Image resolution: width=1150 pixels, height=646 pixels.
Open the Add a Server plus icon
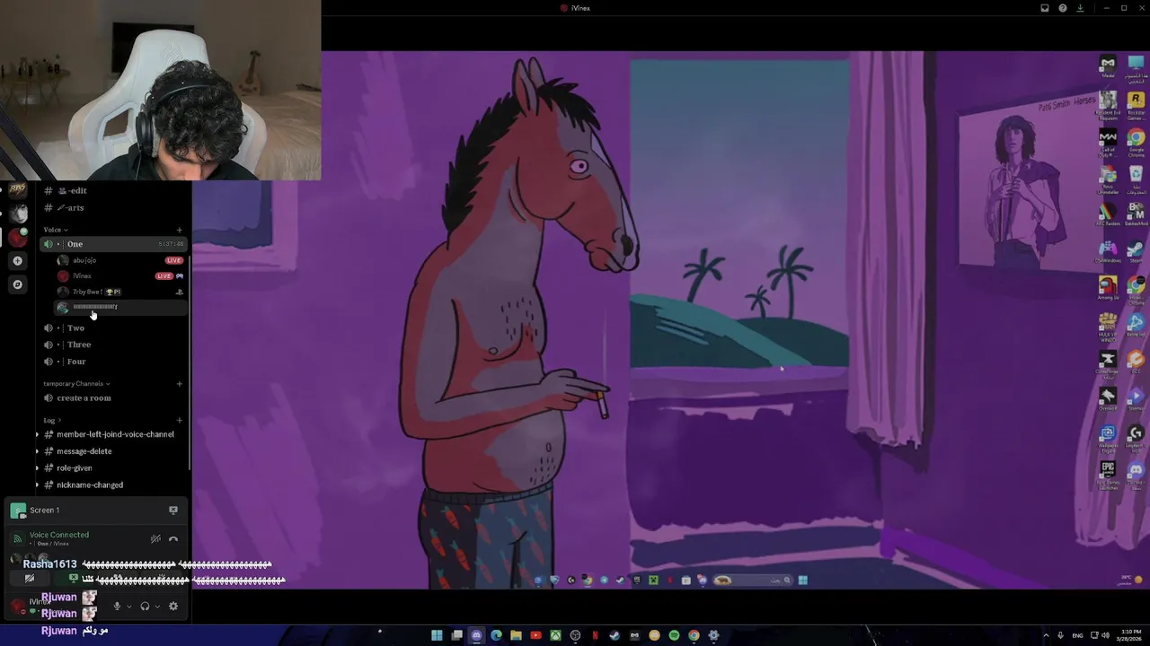(17, 260)
